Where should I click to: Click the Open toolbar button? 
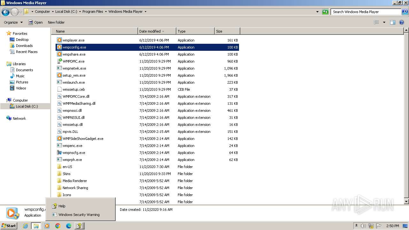(35, 22)
